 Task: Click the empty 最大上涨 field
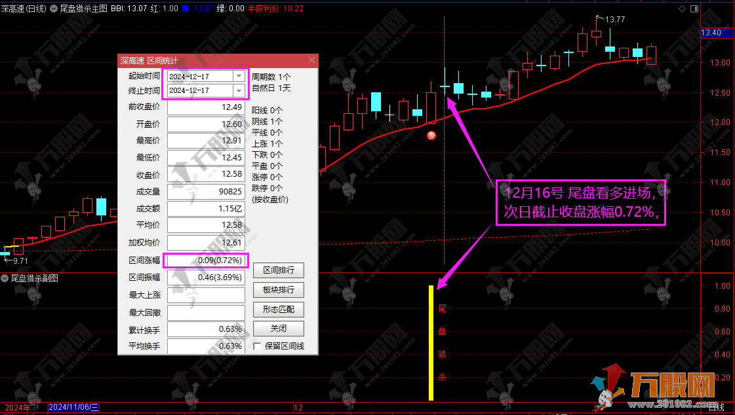click(x=207, y=295)
